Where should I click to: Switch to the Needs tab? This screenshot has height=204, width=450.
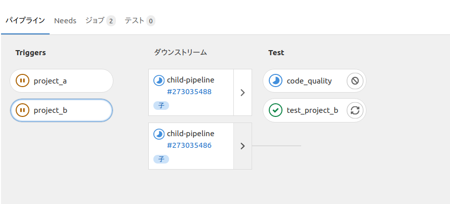[x=65, y=21]
